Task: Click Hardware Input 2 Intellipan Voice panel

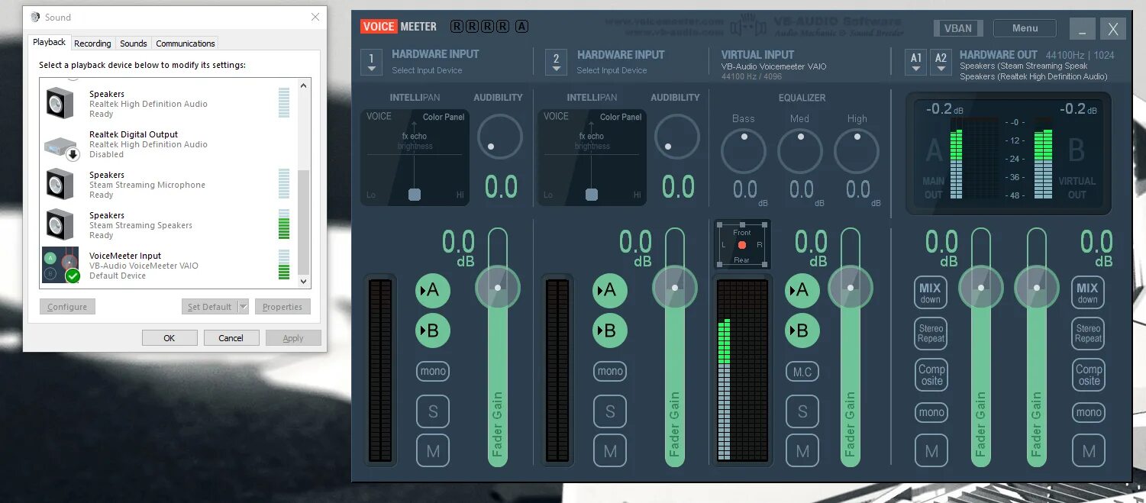Action: pos(592,157)
